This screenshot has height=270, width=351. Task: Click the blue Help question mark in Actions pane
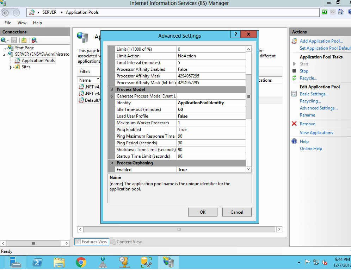(x=295, y=141)
